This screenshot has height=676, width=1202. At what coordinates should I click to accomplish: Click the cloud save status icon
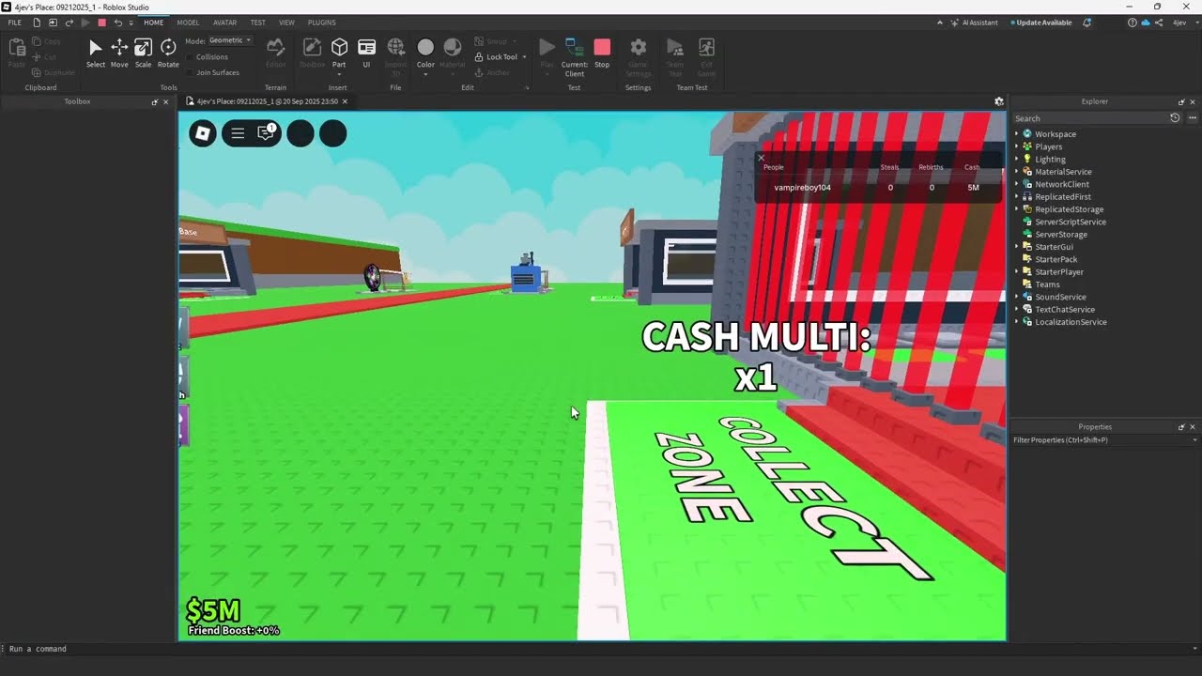(1146, 23)
